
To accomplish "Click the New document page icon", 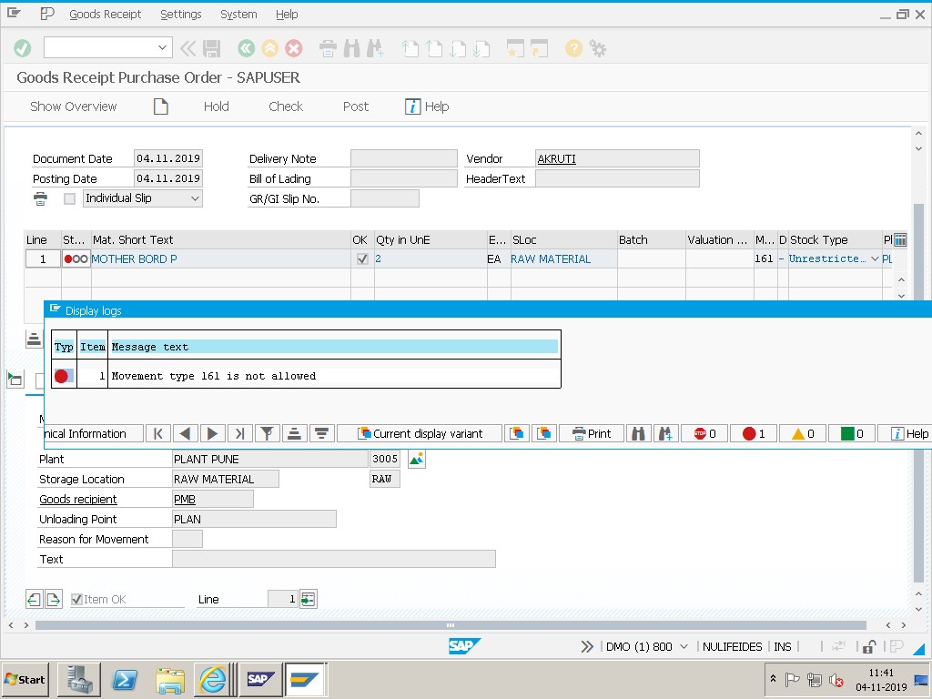I will click(x=161, y=106).
